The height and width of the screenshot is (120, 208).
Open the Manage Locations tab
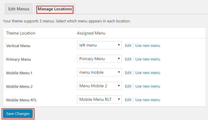(x=55, y=9)
